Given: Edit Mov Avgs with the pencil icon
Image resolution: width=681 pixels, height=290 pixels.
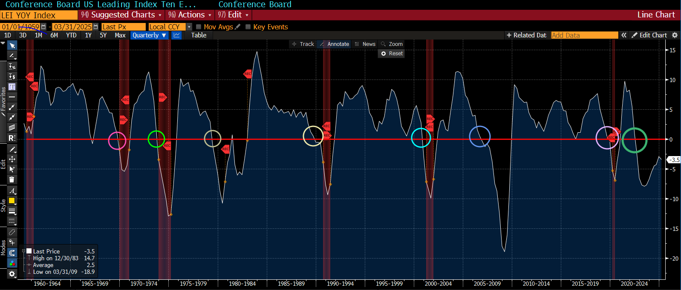Looking at the screenshot, I should (238, 27).
